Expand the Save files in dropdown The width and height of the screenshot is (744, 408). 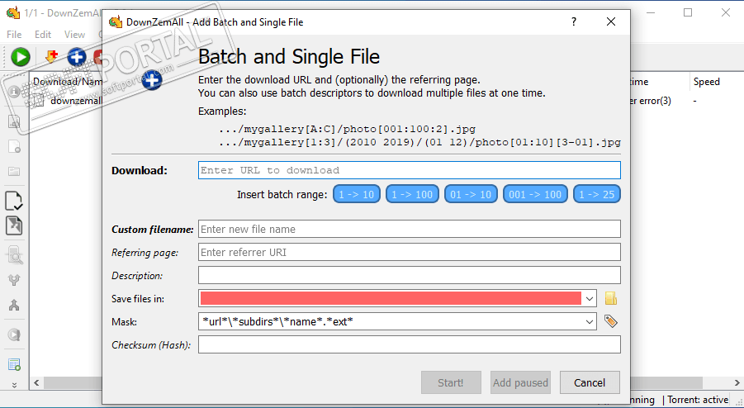(x=590, y=298)
